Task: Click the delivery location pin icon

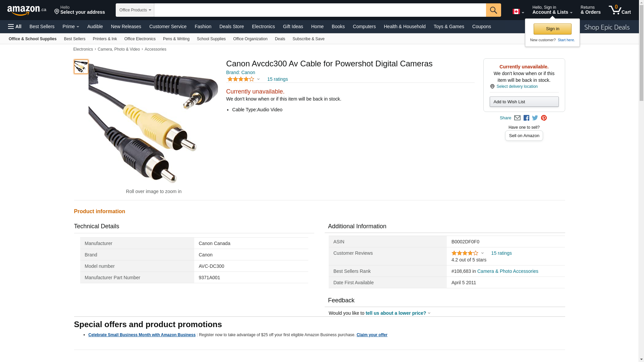Action: (492, 86)
